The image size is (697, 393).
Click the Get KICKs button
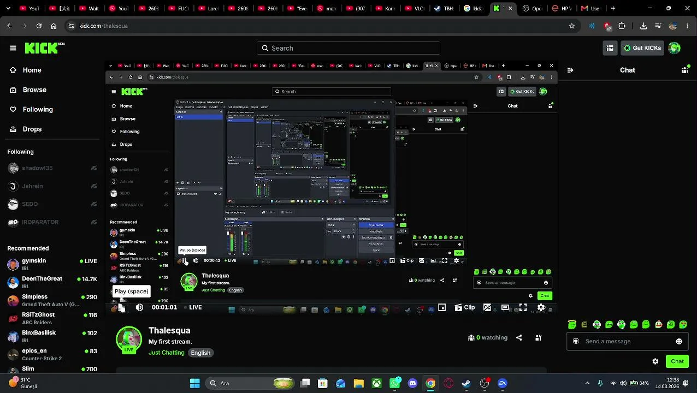[x=642, y=48]
